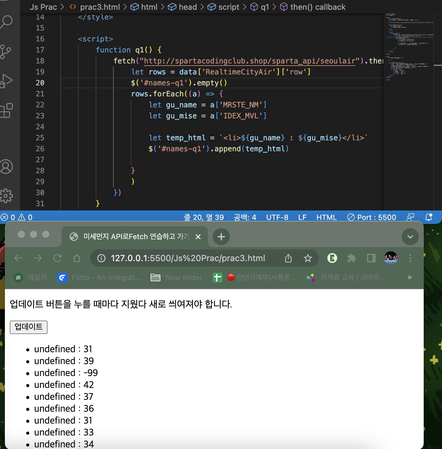
Task: Close the 미세먼지 API로Fetch tab
Action: (x=198, y=237)
